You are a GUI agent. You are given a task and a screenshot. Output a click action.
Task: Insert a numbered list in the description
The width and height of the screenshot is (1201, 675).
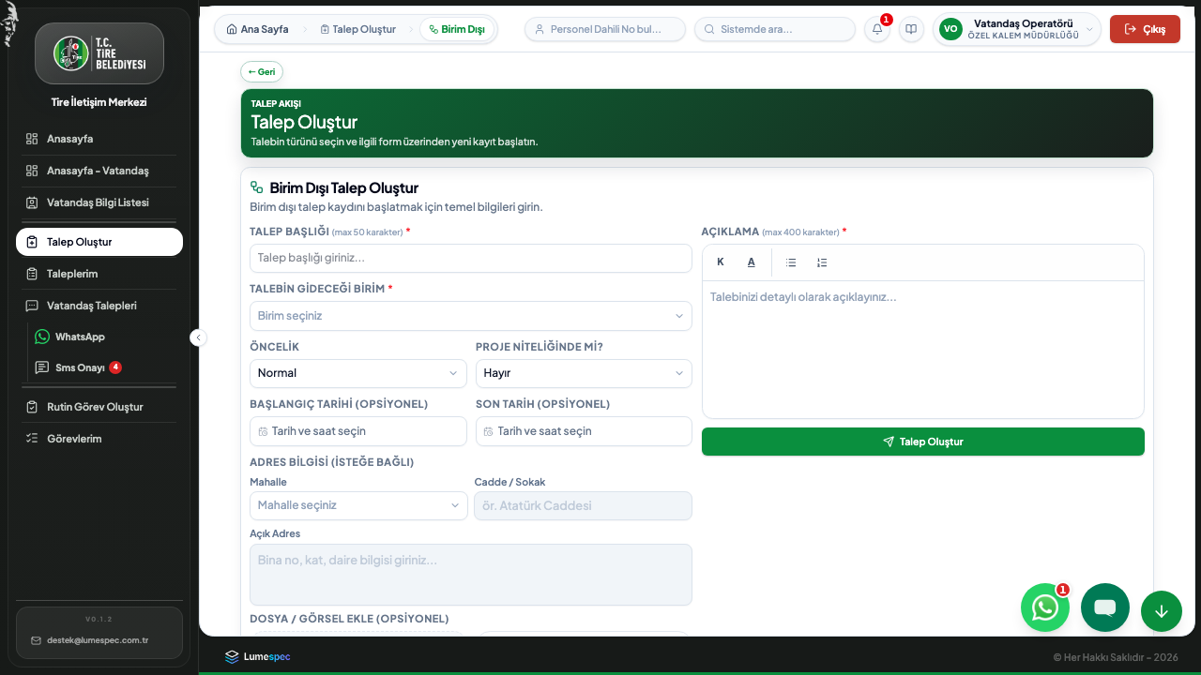click(x=822, y=262)
